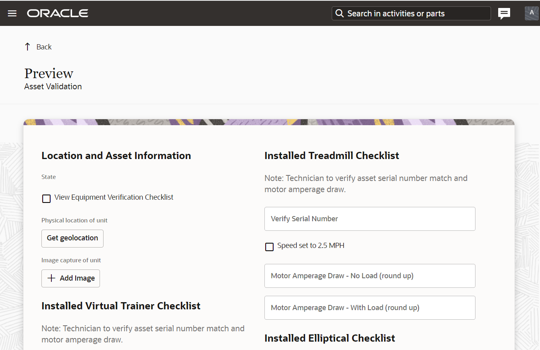This screenshot has width=540, height=350.
Task: Open the hamburger navigation menu
Action: [x=12, y=13]
